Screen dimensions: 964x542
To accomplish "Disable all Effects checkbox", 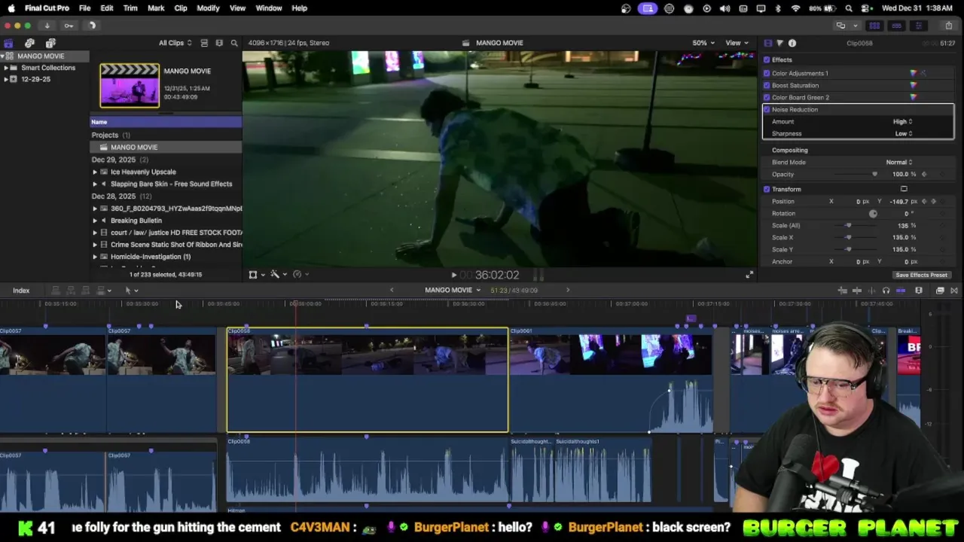I will point(767,59).
